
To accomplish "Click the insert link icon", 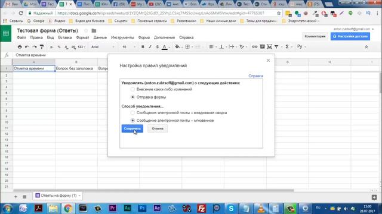I will (x=255, y=46).
